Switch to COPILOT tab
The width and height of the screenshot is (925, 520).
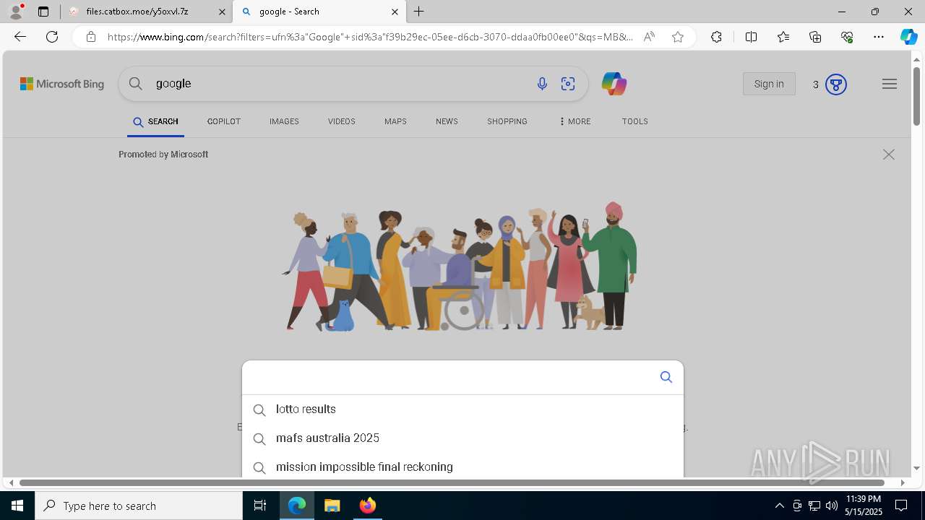point(224,121)
